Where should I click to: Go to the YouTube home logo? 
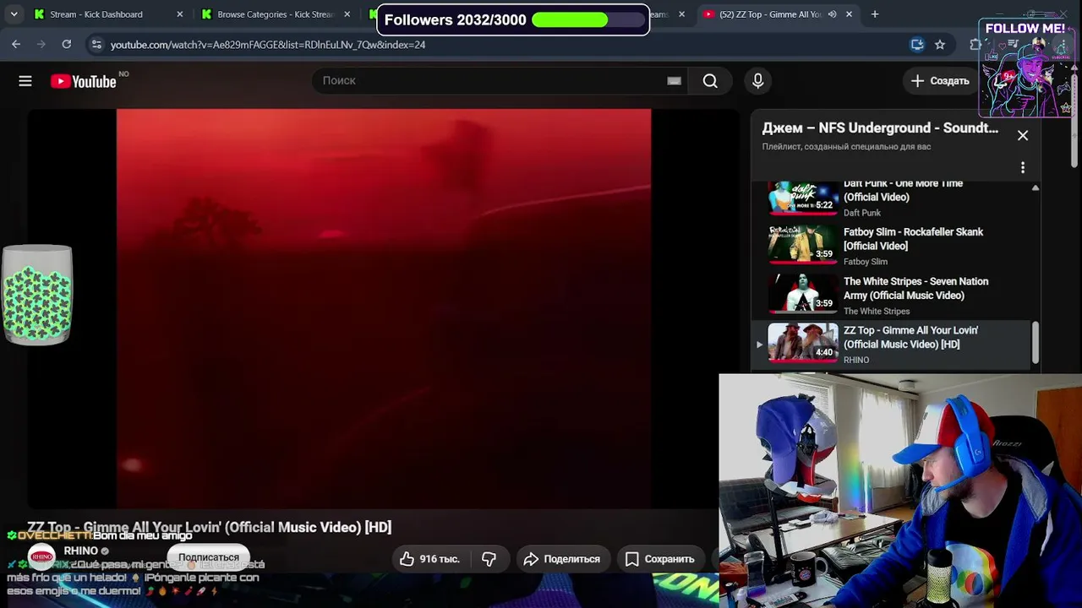tap(83, 81)
